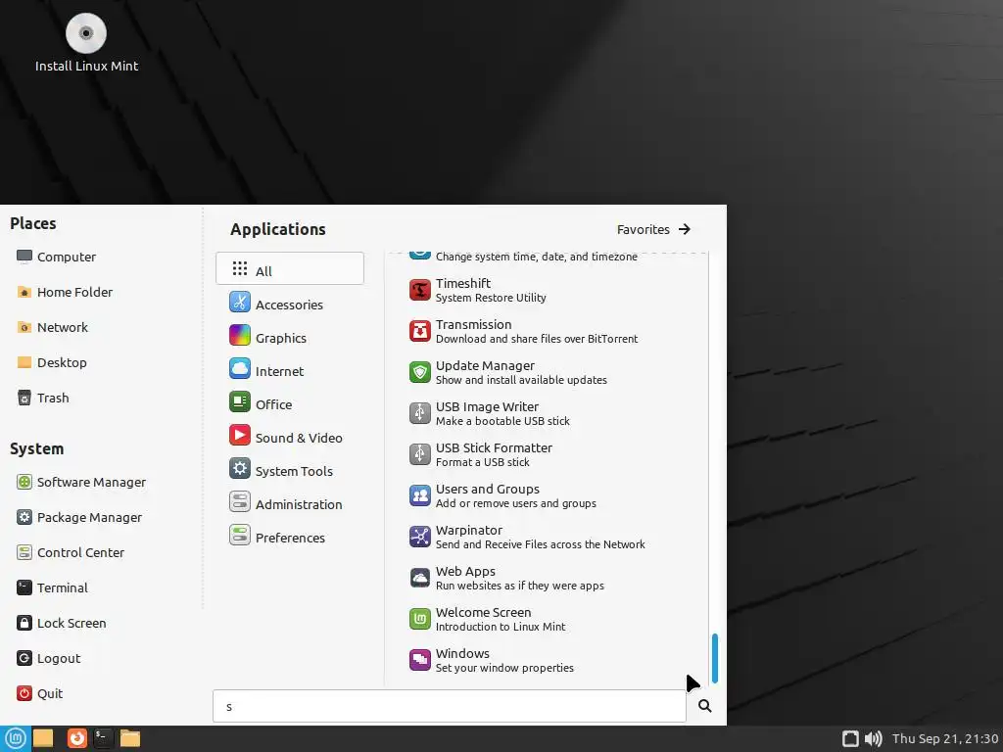Launch Software Manager
Viewport: 1003px width, 752px height.
coord(81,482)
